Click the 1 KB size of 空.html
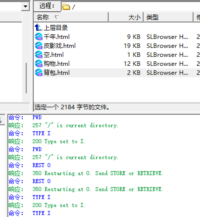Viewport: 200px width, 217px height. click(134, 55)
